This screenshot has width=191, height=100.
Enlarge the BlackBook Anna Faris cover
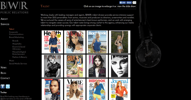coord(97,42)
